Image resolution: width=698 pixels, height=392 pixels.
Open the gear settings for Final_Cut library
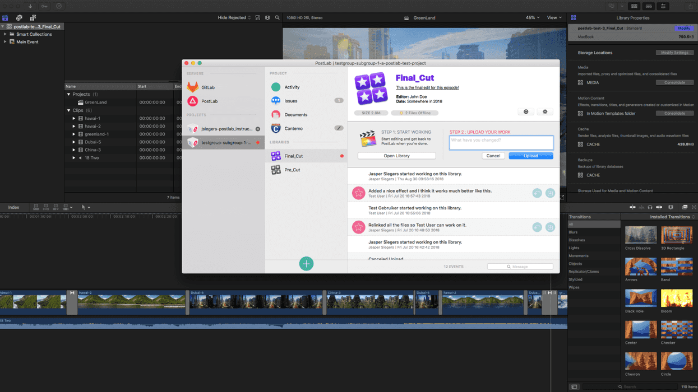coord(545,112)
